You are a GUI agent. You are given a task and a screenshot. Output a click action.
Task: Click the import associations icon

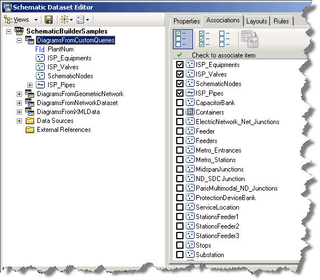point(250,39)
